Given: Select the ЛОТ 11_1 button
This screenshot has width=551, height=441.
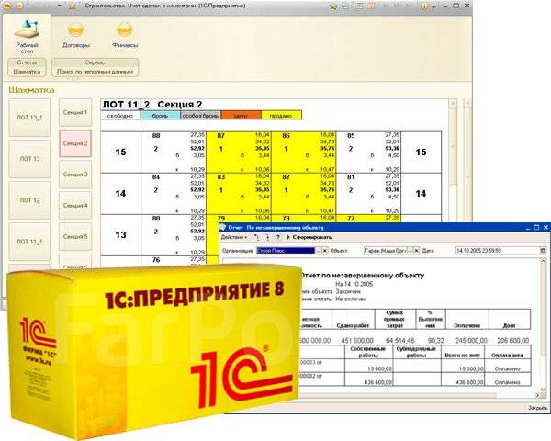Looking at the screenshot, I should (x=29, y=242).
